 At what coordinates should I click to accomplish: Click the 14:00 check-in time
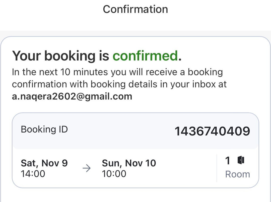point(33,174)
